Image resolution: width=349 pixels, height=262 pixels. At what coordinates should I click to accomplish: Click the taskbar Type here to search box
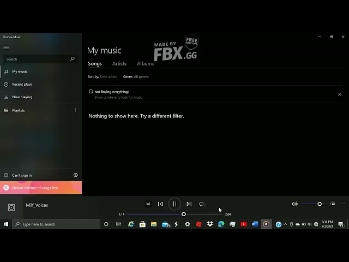56,224
